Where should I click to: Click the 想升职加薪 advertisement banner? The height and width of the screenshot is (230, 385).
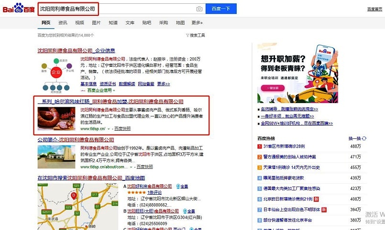(x=297, y=73)
